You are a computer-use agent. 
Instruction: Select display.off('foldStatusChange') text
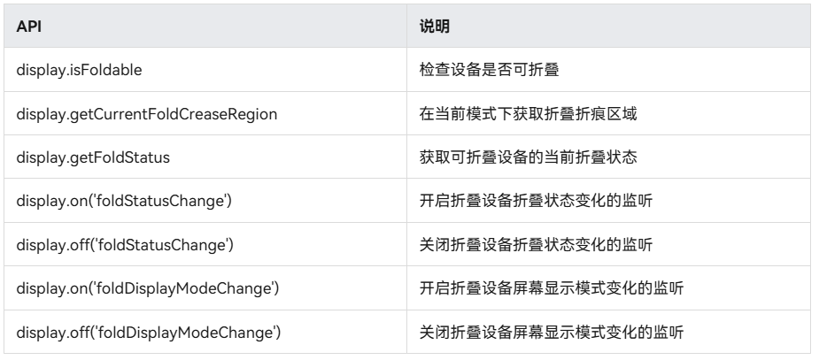tap(125, 245)
